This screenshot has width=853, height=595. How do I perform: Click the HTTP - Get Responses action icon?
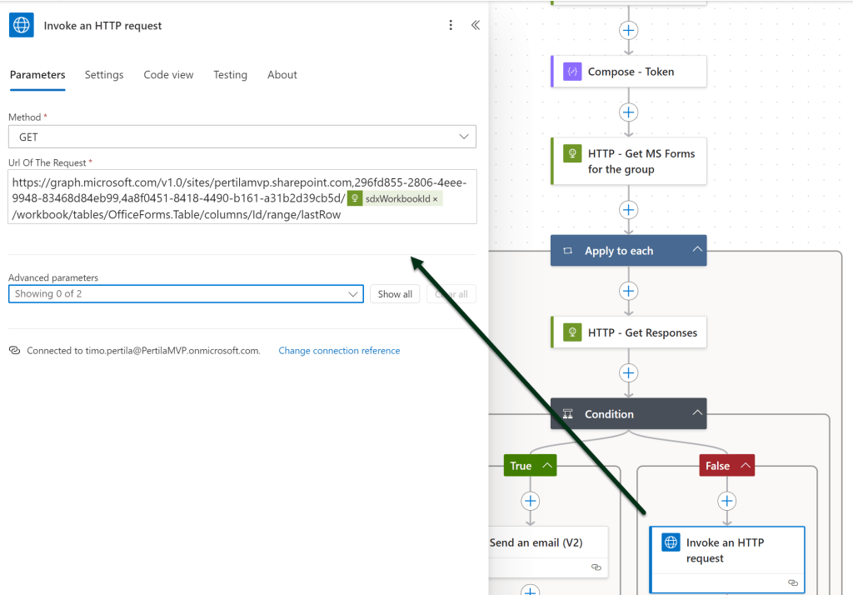[x=572, y=332]
